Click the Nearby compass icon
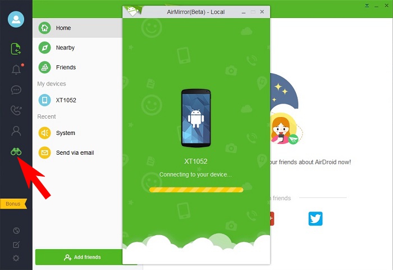393x270 pixels. coord(44,47)
